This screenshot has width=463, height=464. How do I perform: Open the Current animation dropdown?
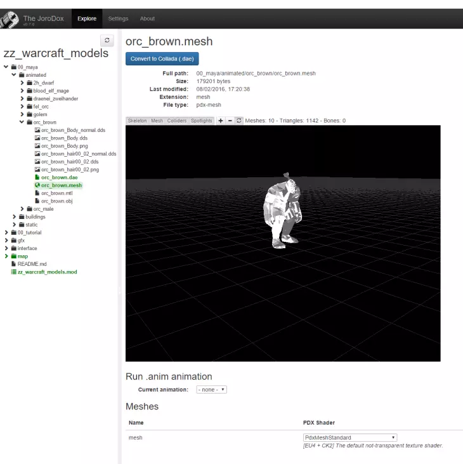pos(211,390)
